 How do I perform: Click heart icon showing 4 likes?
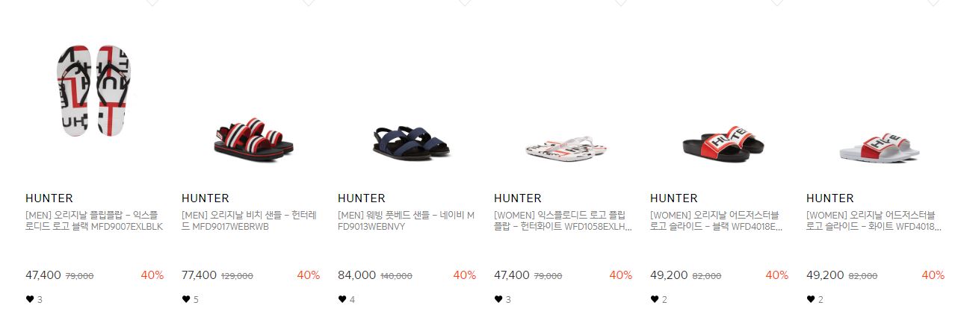(x=342, y=299)
